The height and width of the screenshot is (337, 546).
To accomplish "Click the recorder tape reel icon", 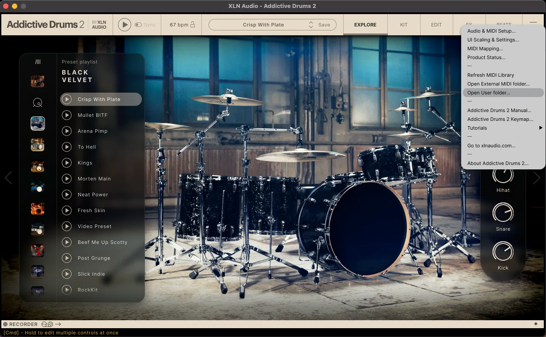I will click(47, 324).
